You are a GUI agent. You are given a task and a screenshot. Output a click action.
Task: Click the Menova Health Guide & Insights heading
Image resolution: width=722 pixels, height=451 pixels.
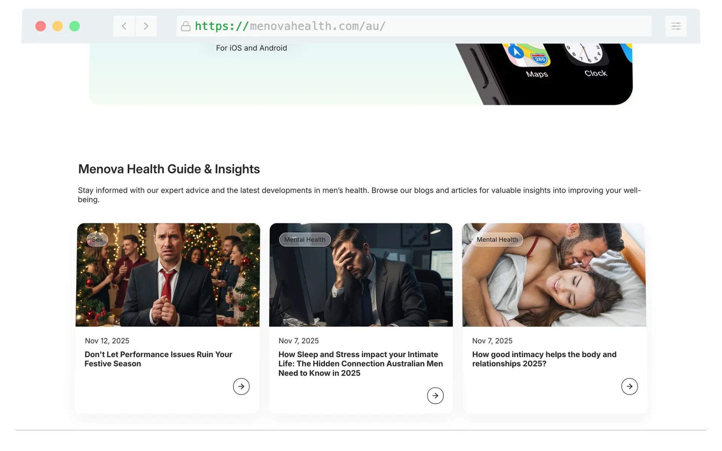pos(168,169)
